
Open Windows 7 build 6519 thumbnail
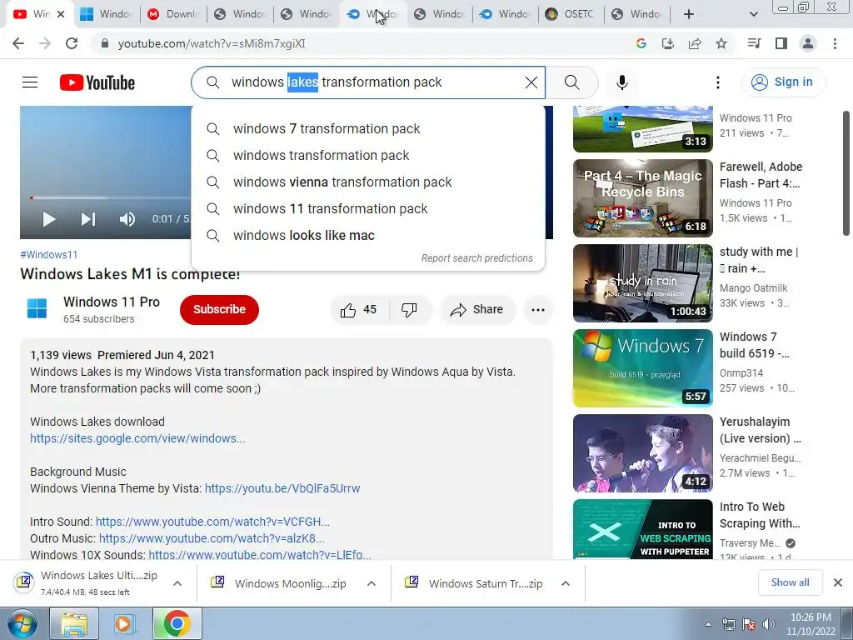pos(642,368)
